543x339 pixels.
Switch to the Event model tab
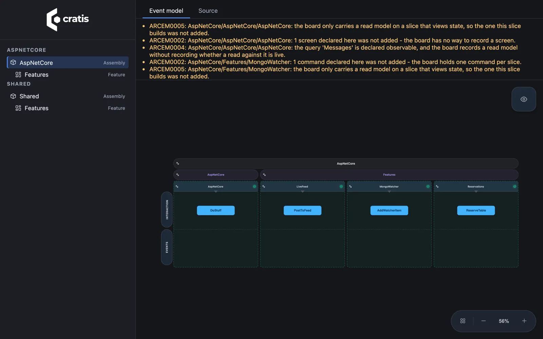[x=166, y=11]
